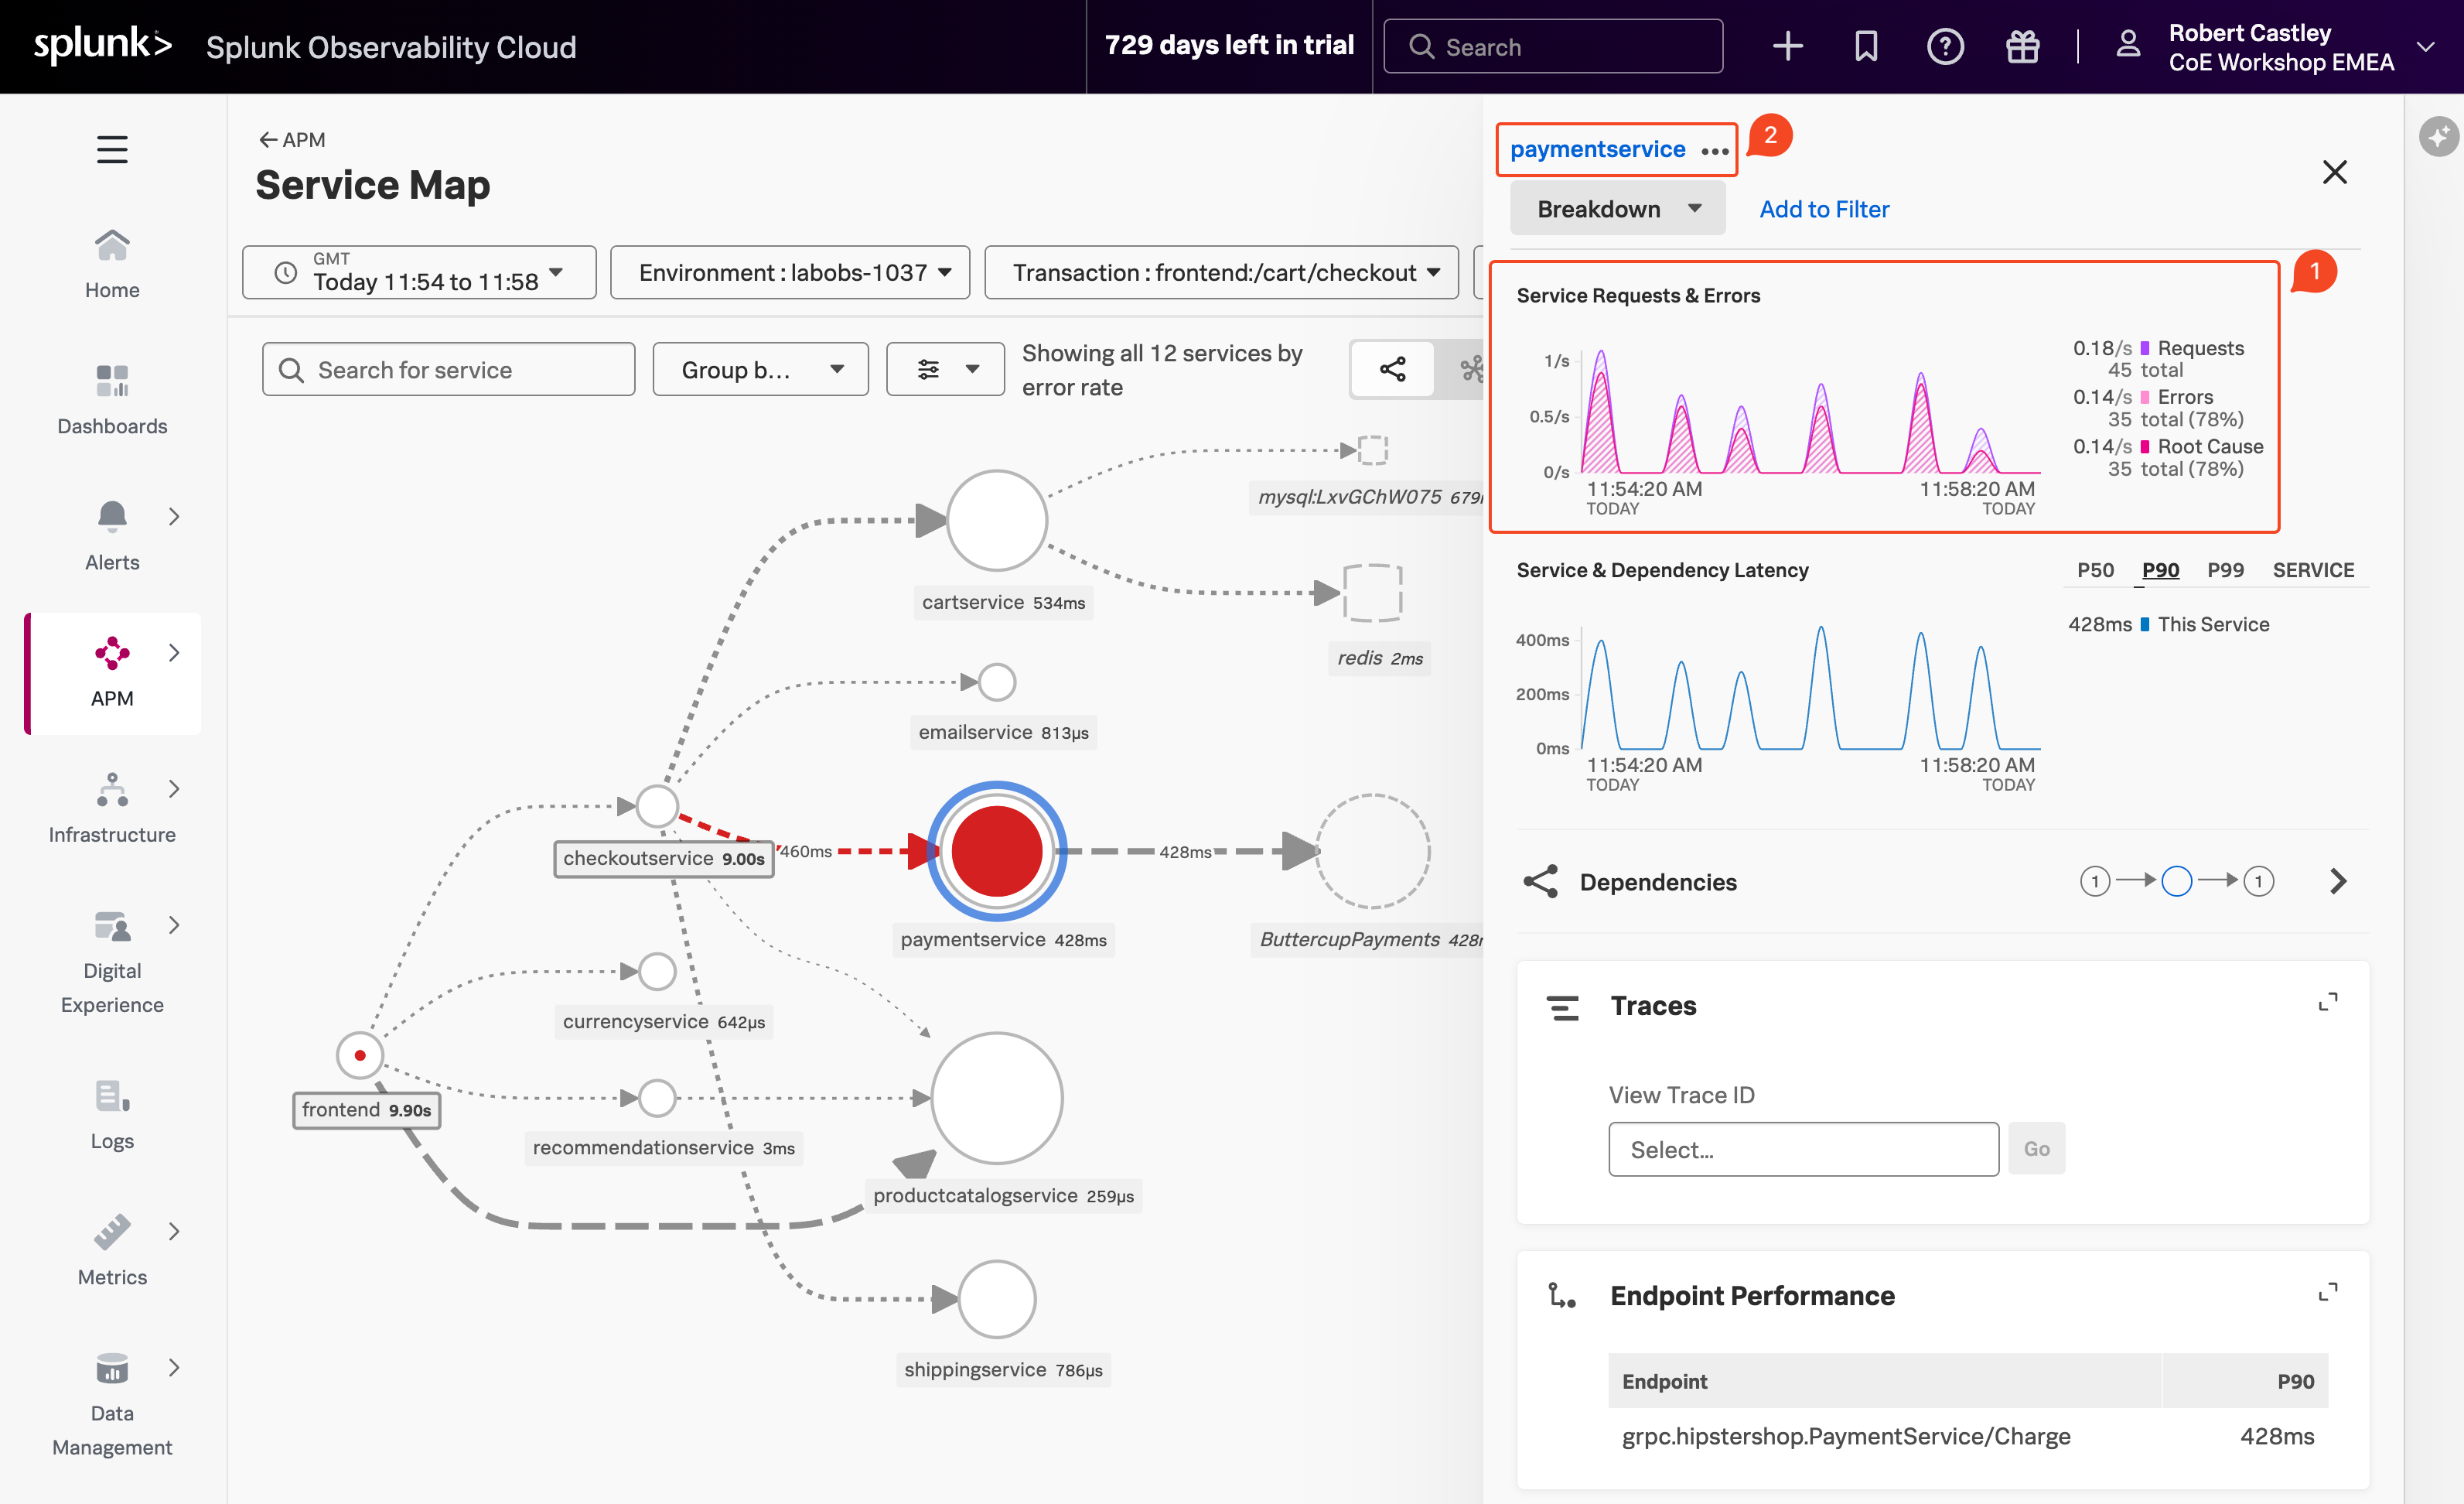The width and height of the screenshot is (2464, 1504).
Task: Switch latency chart to P50
Action: pos(2095,570)
